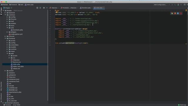Screen dimensions: 188x106
Task: Toggle the 1: Project side tab
Action: [x=1, y=11]
